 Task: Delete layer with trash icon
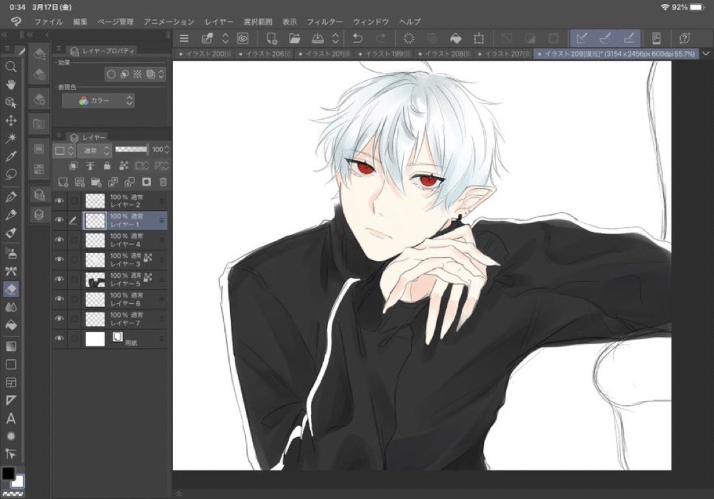coord(163,182)
